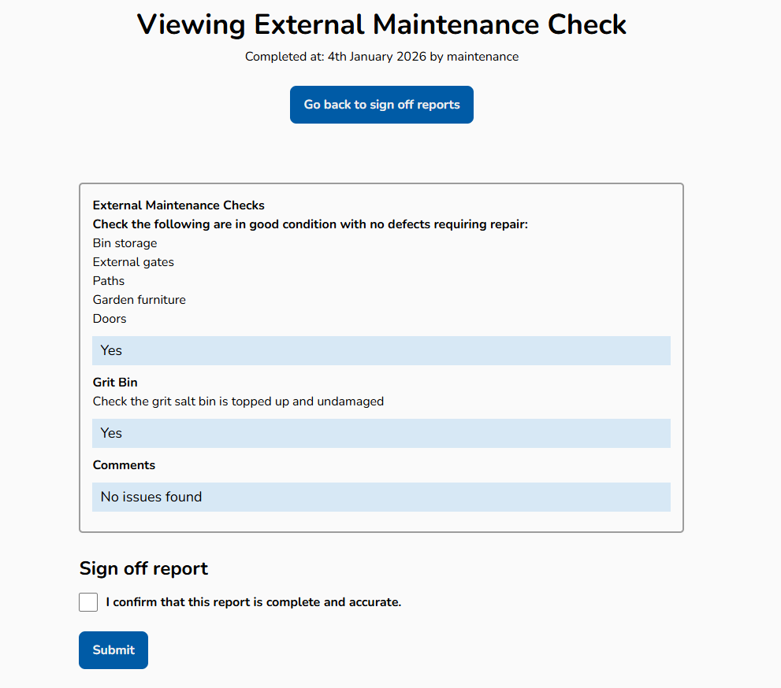Select the 'Paths' checklist item
The height and width of the screenshot is (688, 781).
tap(108, 280)
